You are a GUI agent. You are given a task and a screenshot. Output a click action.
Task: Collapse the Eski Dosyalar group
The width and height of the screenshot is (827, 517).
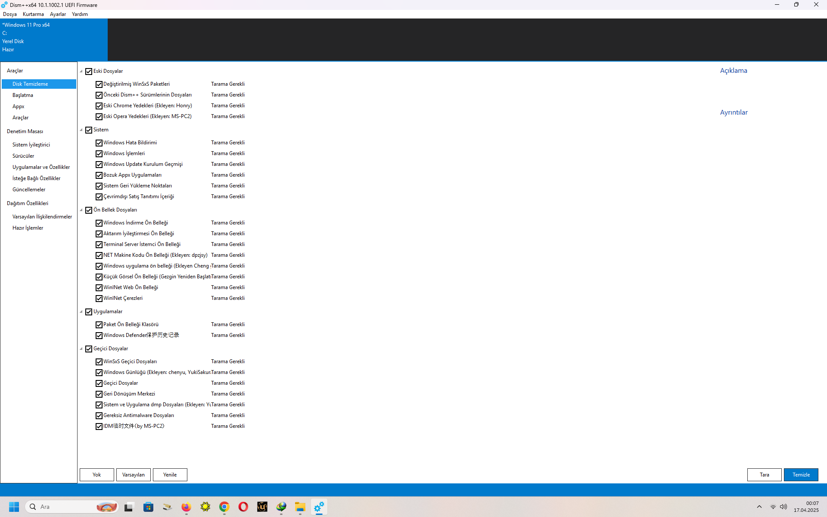coord(81,72)
